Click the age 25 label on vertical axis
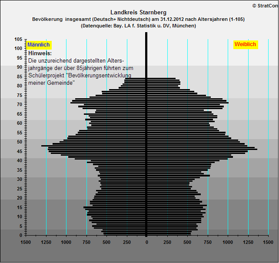 pos(19,189)
